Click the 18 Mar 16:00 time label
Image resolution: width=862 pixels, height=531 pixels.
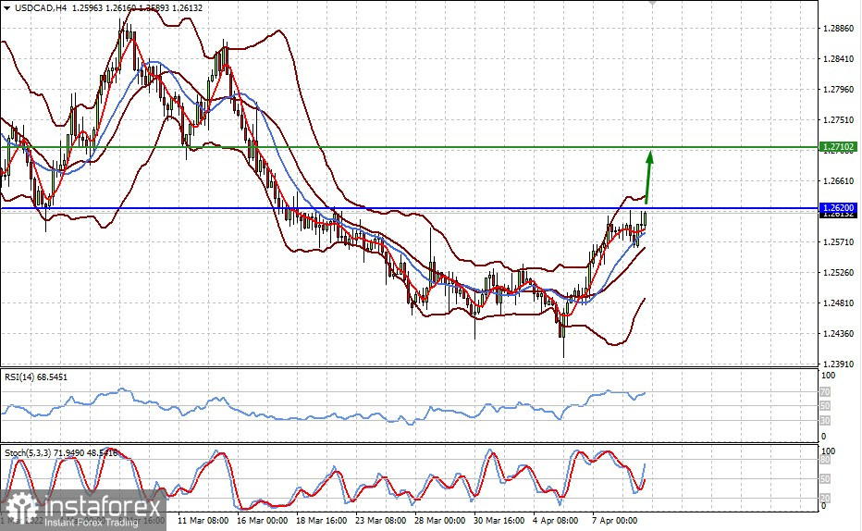tap(322, 521)
